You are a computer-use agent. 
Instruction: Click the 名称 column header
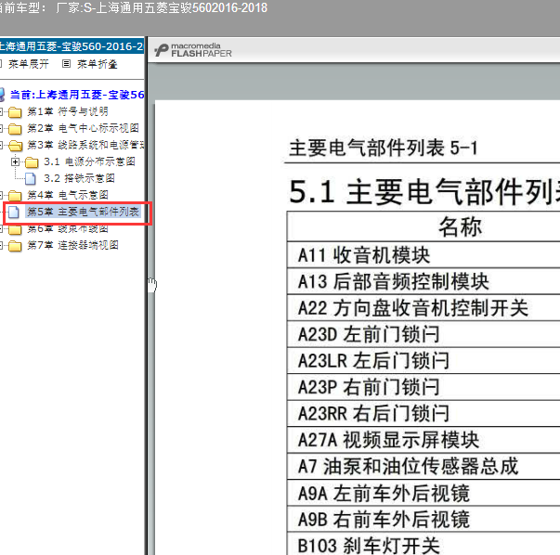(460, 226)
